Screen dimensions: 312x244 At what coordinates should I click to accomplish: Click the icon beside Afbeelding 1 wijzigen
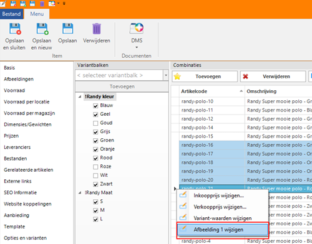pyautogui.click(x=183, y=229)
